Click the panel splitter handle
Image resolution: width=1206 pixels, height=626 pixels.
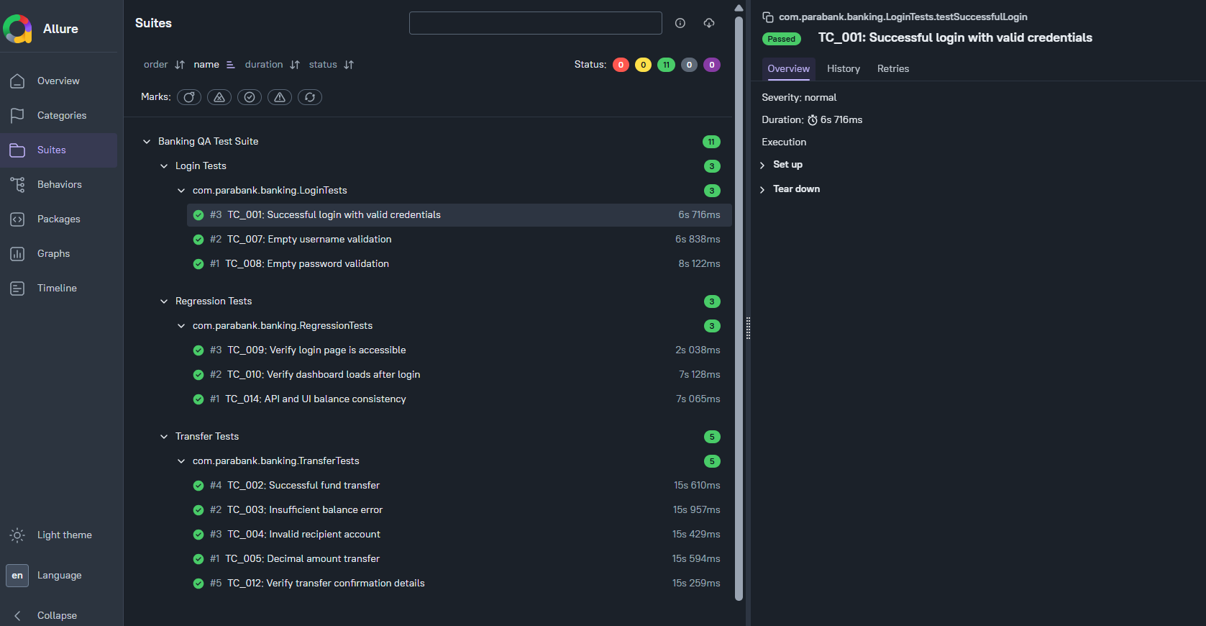748,328
